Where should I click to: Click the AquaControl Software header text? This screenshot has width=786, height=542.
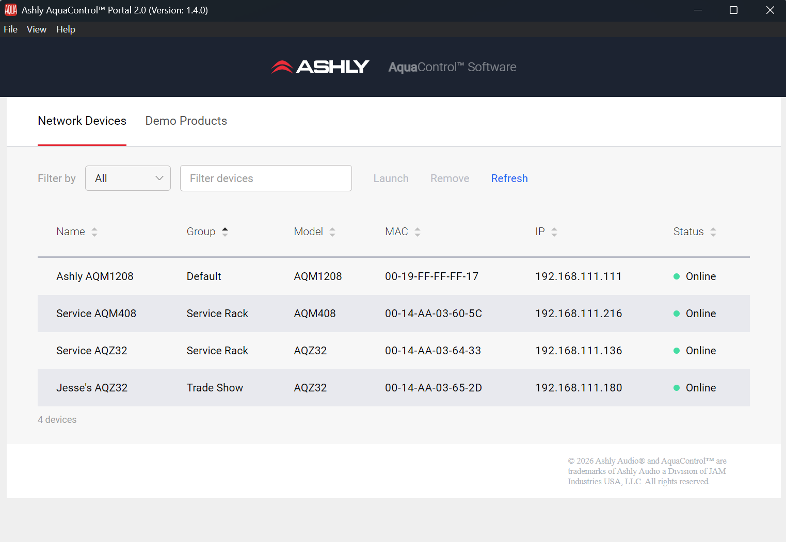[x=452, y=67]
